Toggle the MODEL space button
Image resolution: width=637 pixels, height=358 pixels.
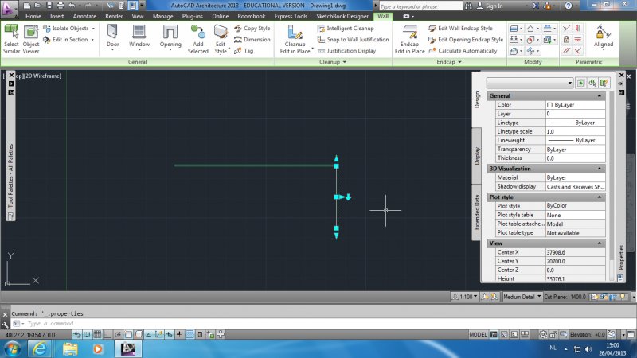478,334
